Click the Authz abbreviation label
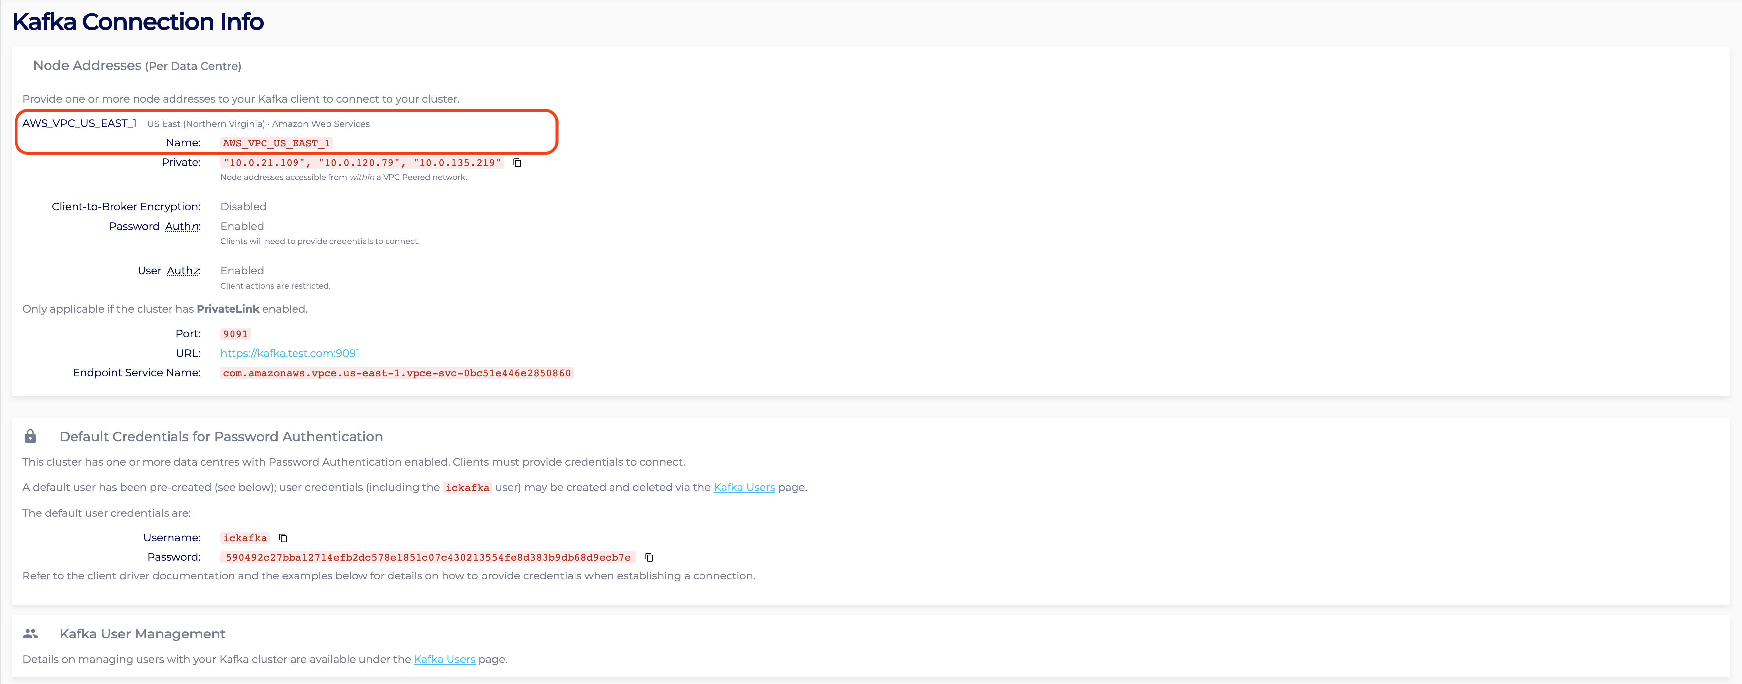The width and height of the screenshot is (1742, 684). click(x=183, y=271)
